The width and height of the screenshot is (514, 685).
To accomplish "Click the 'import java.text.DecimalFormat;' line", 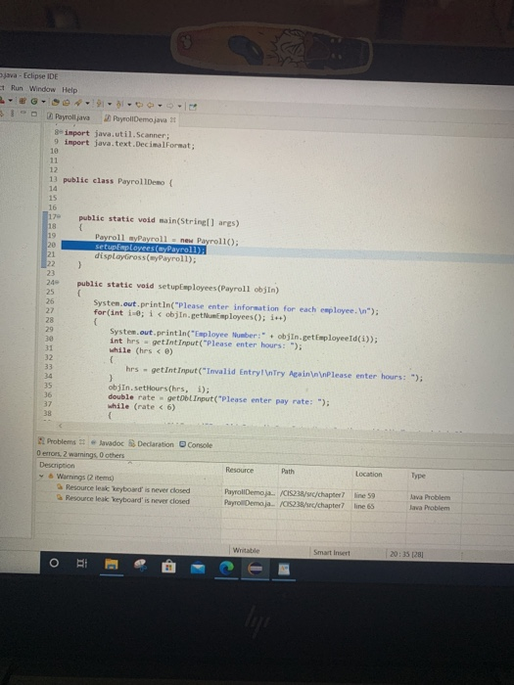I will (129, 144).
